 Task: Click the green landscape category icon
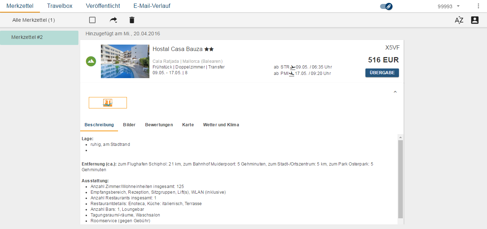tap(91, 61)
